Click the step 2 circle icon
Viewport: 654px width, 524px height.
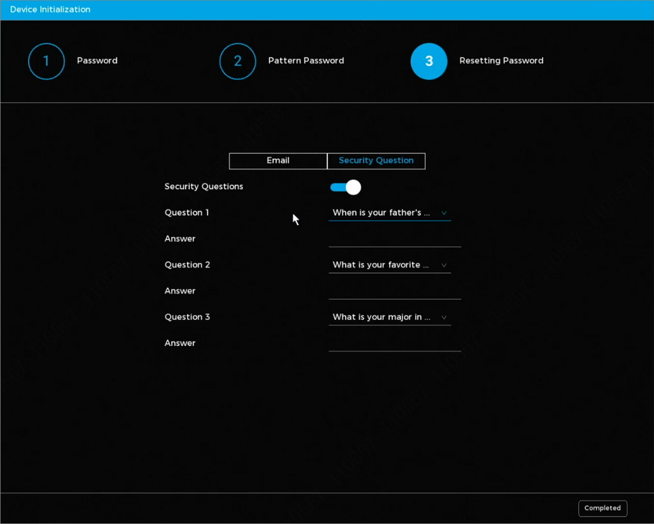237,61
